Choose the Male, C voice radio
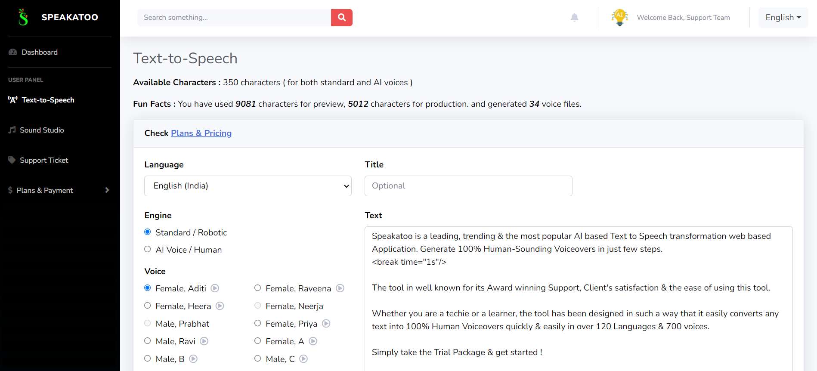Image resolution: width=817 pixels, height=371 pixels. pyautogui.click(x=258, y=359)
